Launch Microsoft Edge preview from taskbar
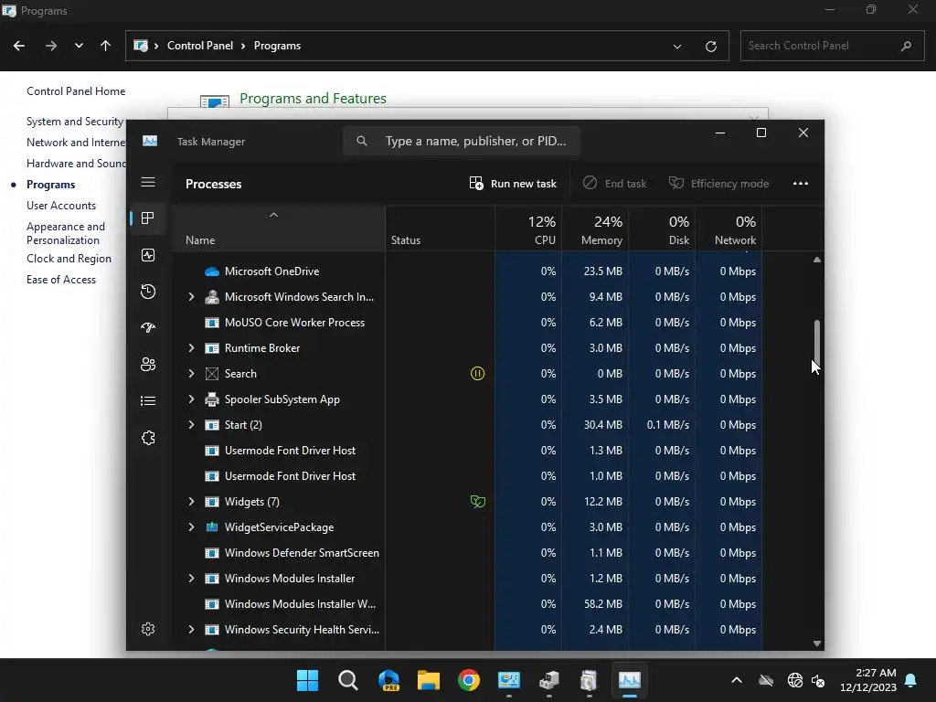 388,680
